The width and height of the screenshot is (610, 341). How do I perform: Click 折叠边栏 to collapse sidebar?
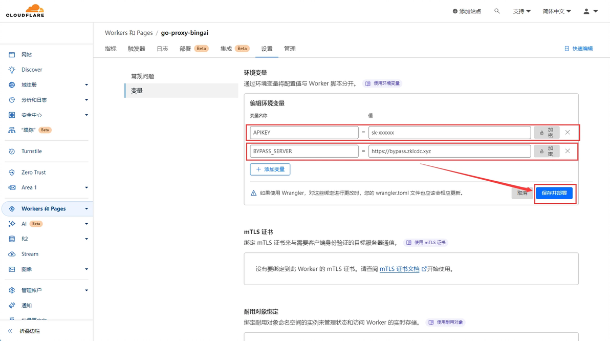(x=24, y=331)
